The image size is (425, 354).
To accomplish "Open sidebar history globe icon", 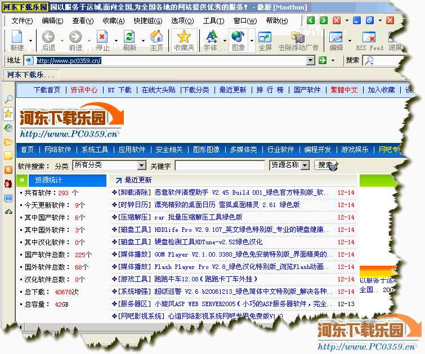I will [x=8, y=128].
